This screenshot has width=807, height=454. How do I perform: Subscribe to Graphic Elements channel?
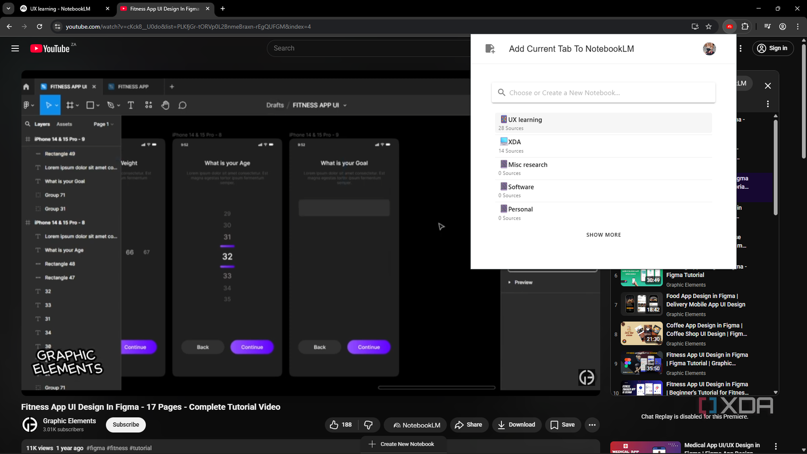tap(126, 425)
